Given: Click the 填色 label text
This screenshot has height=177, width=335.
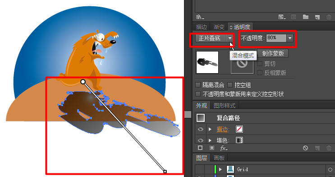Looking at the screenshot, I should (x=223, y=140).
